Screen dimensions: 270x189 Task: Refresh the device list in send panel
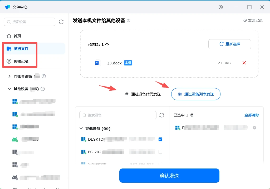tap(162, 115)
